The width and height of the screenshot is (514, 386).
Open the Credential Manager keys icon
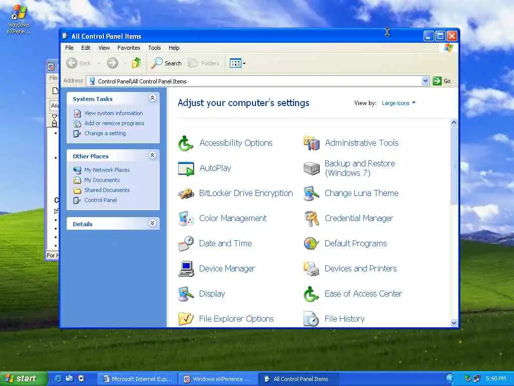point(311,219)
